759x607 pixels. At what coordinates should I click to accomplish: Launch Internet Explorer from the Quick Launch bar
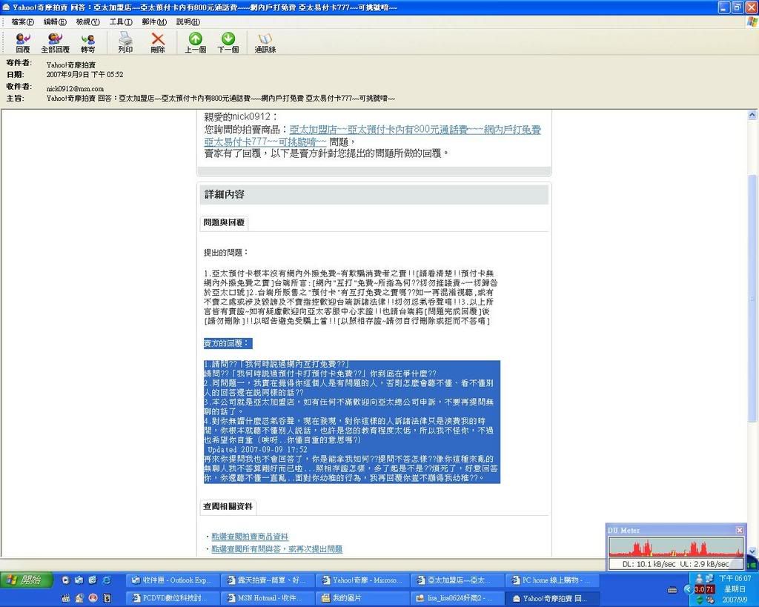tap(107, 580)
